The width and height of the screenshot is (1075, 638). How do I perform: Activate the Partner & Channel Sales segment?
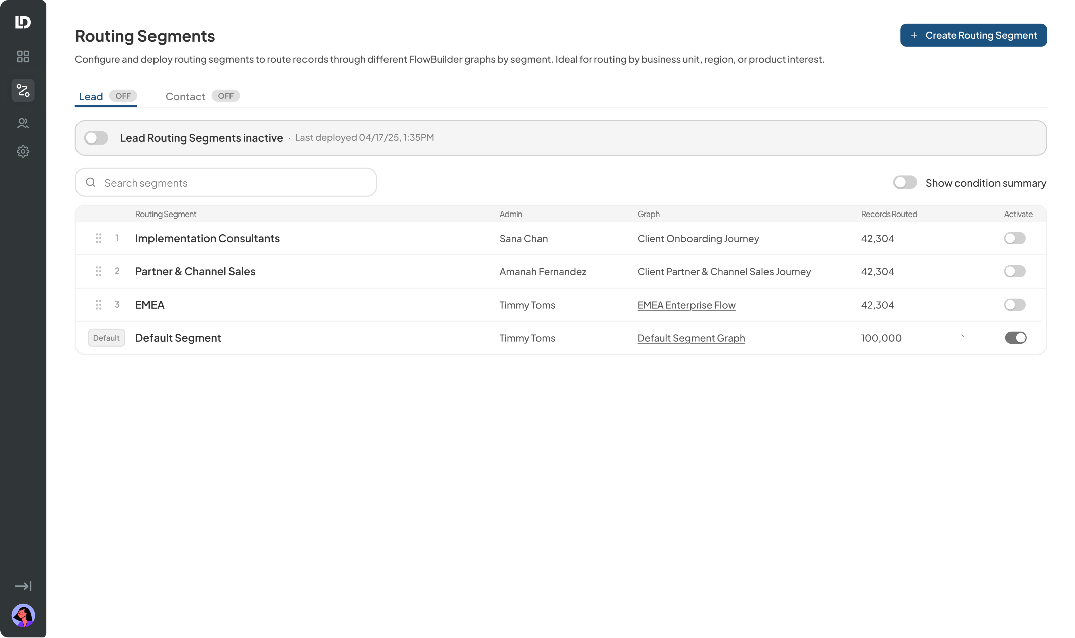(1015, 271)
